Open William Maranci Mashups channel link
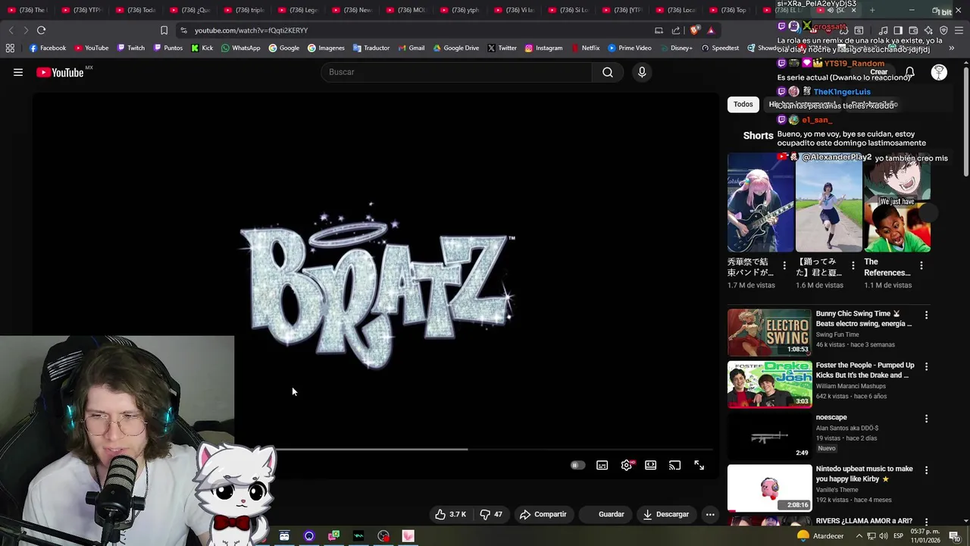This screenshot has width=970, height=546. [x=852, y=386]
